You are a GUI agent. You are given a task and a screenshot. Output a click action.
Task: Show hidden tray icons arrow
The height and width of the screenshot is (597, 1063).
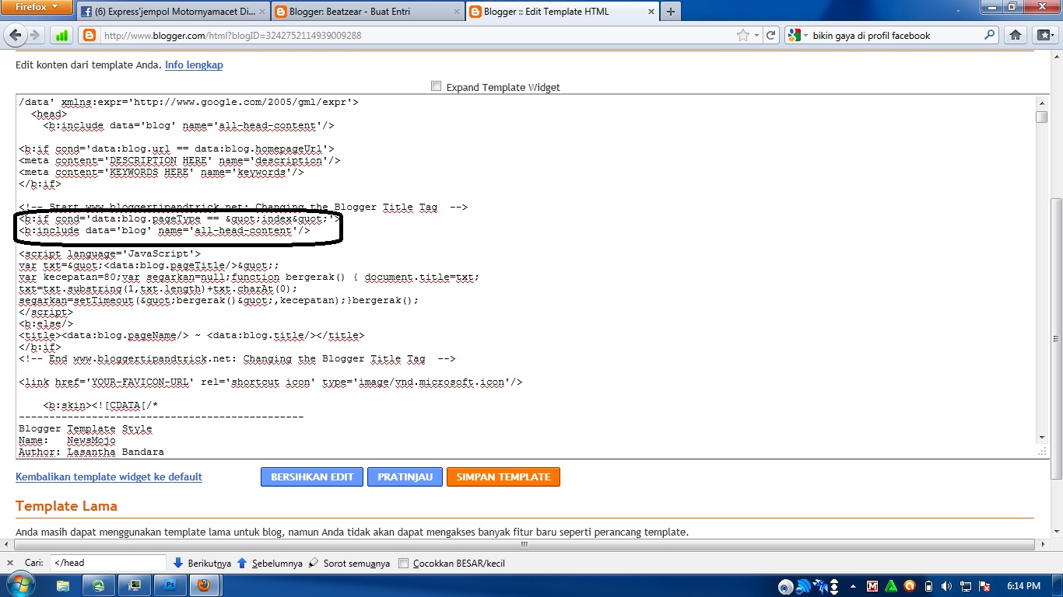click(x=853, y=586)
